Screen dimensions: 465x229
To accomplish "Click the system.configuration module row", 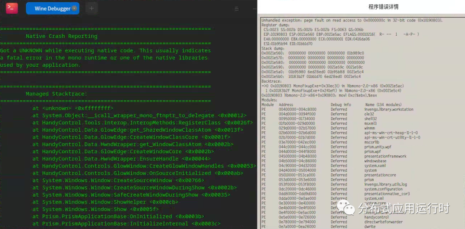I will pyautogui.click(x=332, y=189).
